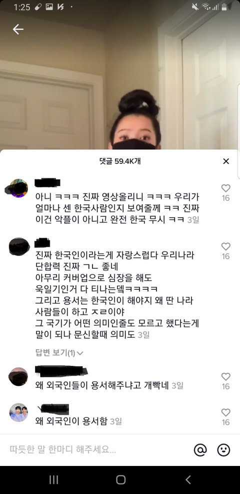Tap the back arrow at top left
240x494 pixels.
point(18,30)
